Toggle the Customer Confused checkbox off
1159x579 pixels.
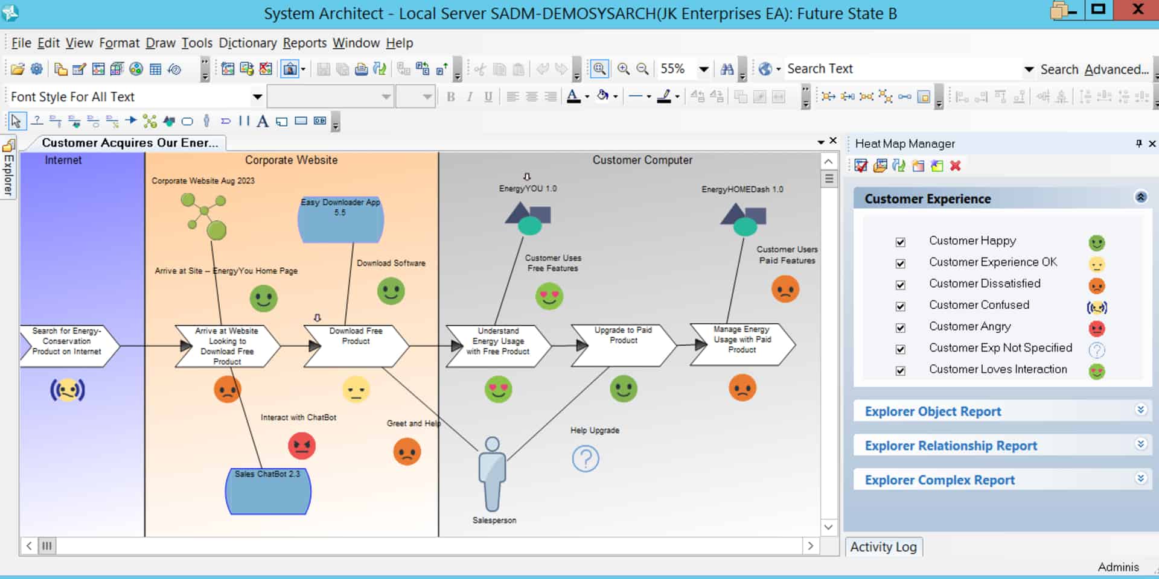pyautogui.click(x=900, y=306)
